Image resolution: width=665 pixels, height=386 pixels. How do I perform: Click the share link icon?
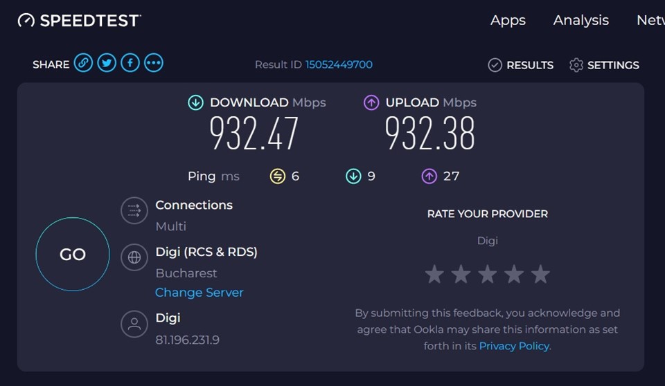(x=83, y=64)
